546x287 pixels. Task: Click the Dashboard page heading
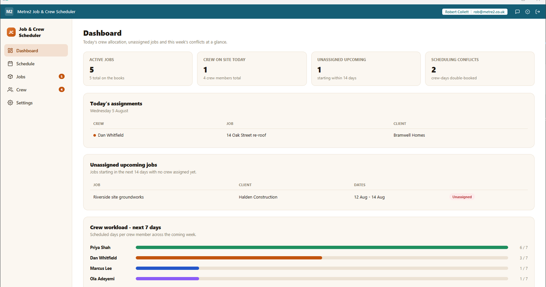[102, 33]
